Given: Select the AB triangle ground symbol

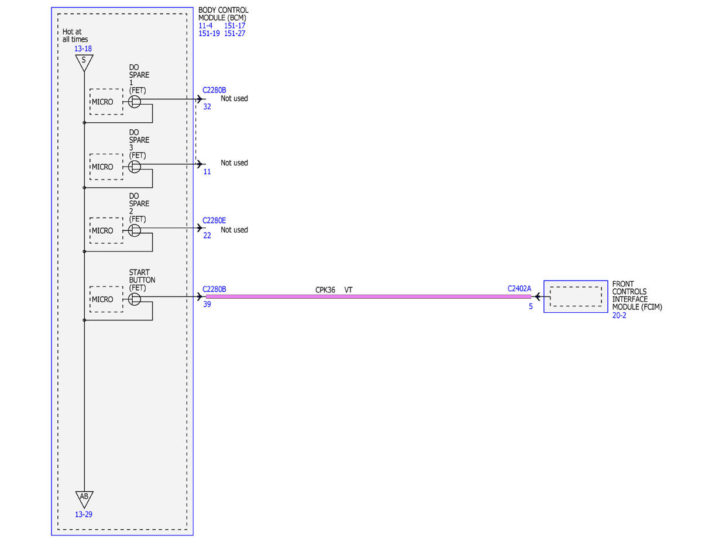Looking at the screenshot, I should pyautogui.click(x=84, y=499).
